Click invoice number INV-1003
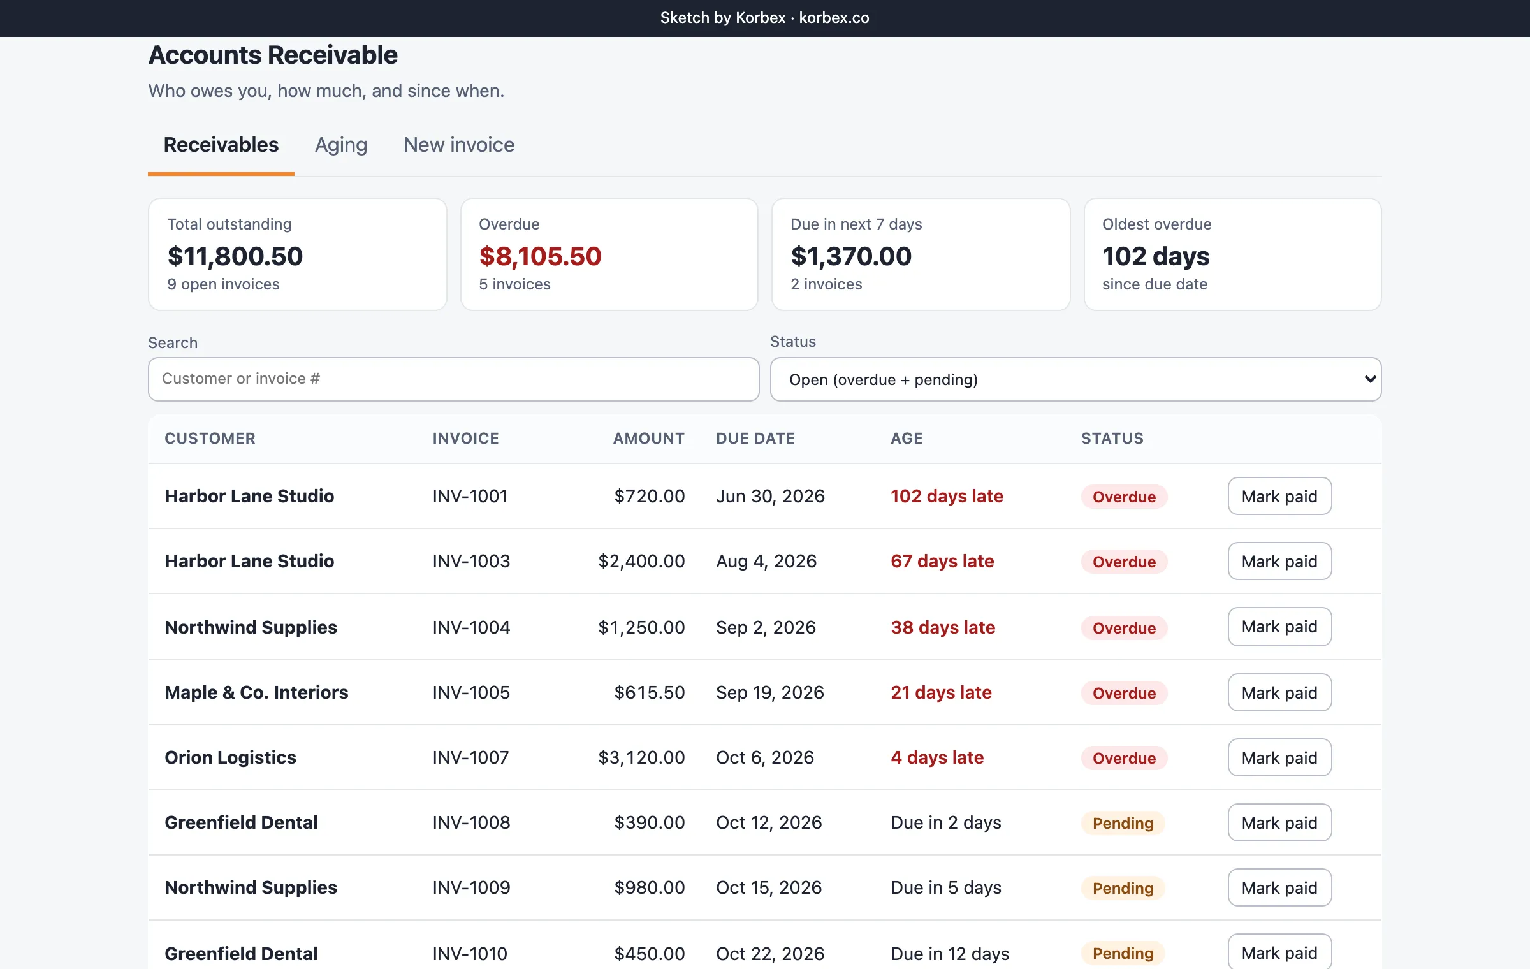Image resolution: width=1530 pixels, height=969 pixels. pos(471,561)
